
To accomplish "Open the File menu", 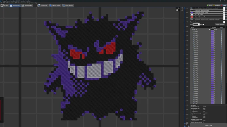I will [1, 3].
